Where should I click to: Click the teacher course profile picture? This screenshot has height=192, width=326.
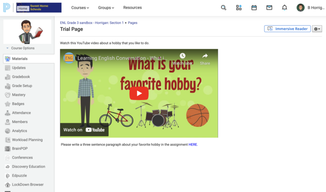tap(27, 32)
